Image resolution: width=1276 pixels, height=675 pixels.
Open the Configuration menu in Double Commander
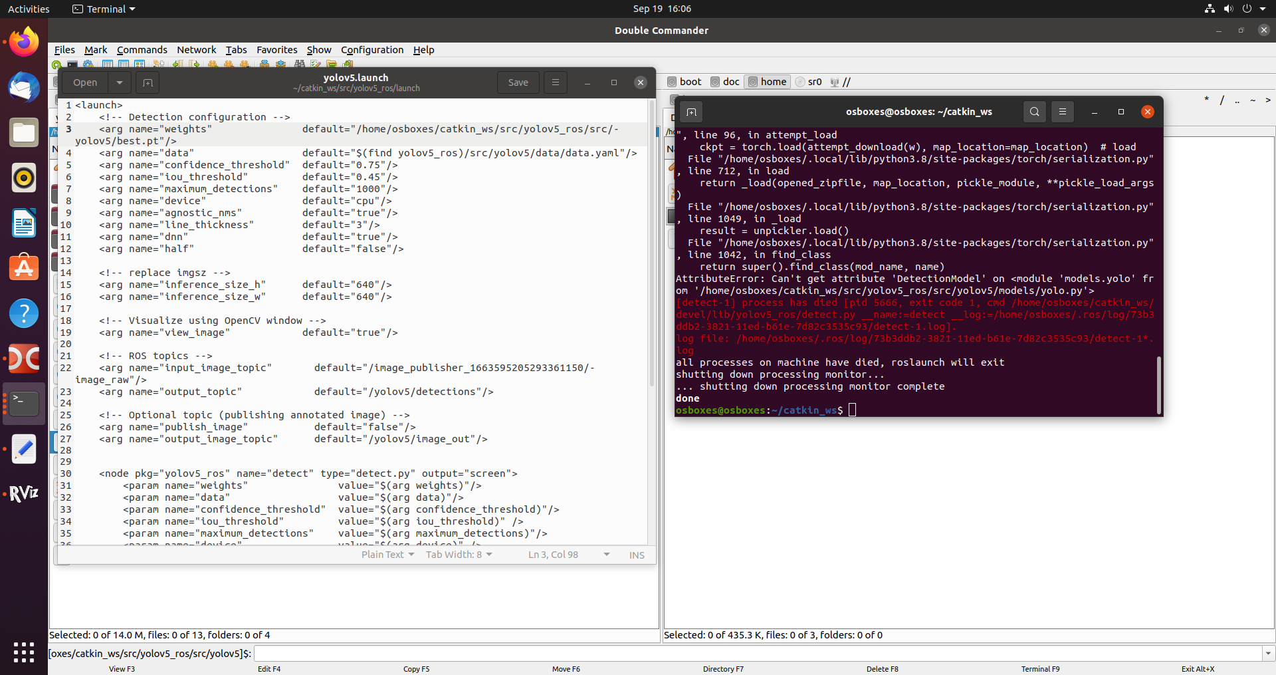tap(372, 49)
